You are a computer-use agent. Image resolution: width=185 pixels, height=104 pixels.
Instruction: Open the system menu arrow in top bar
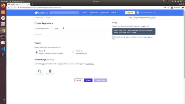click(x=183, y=1)
